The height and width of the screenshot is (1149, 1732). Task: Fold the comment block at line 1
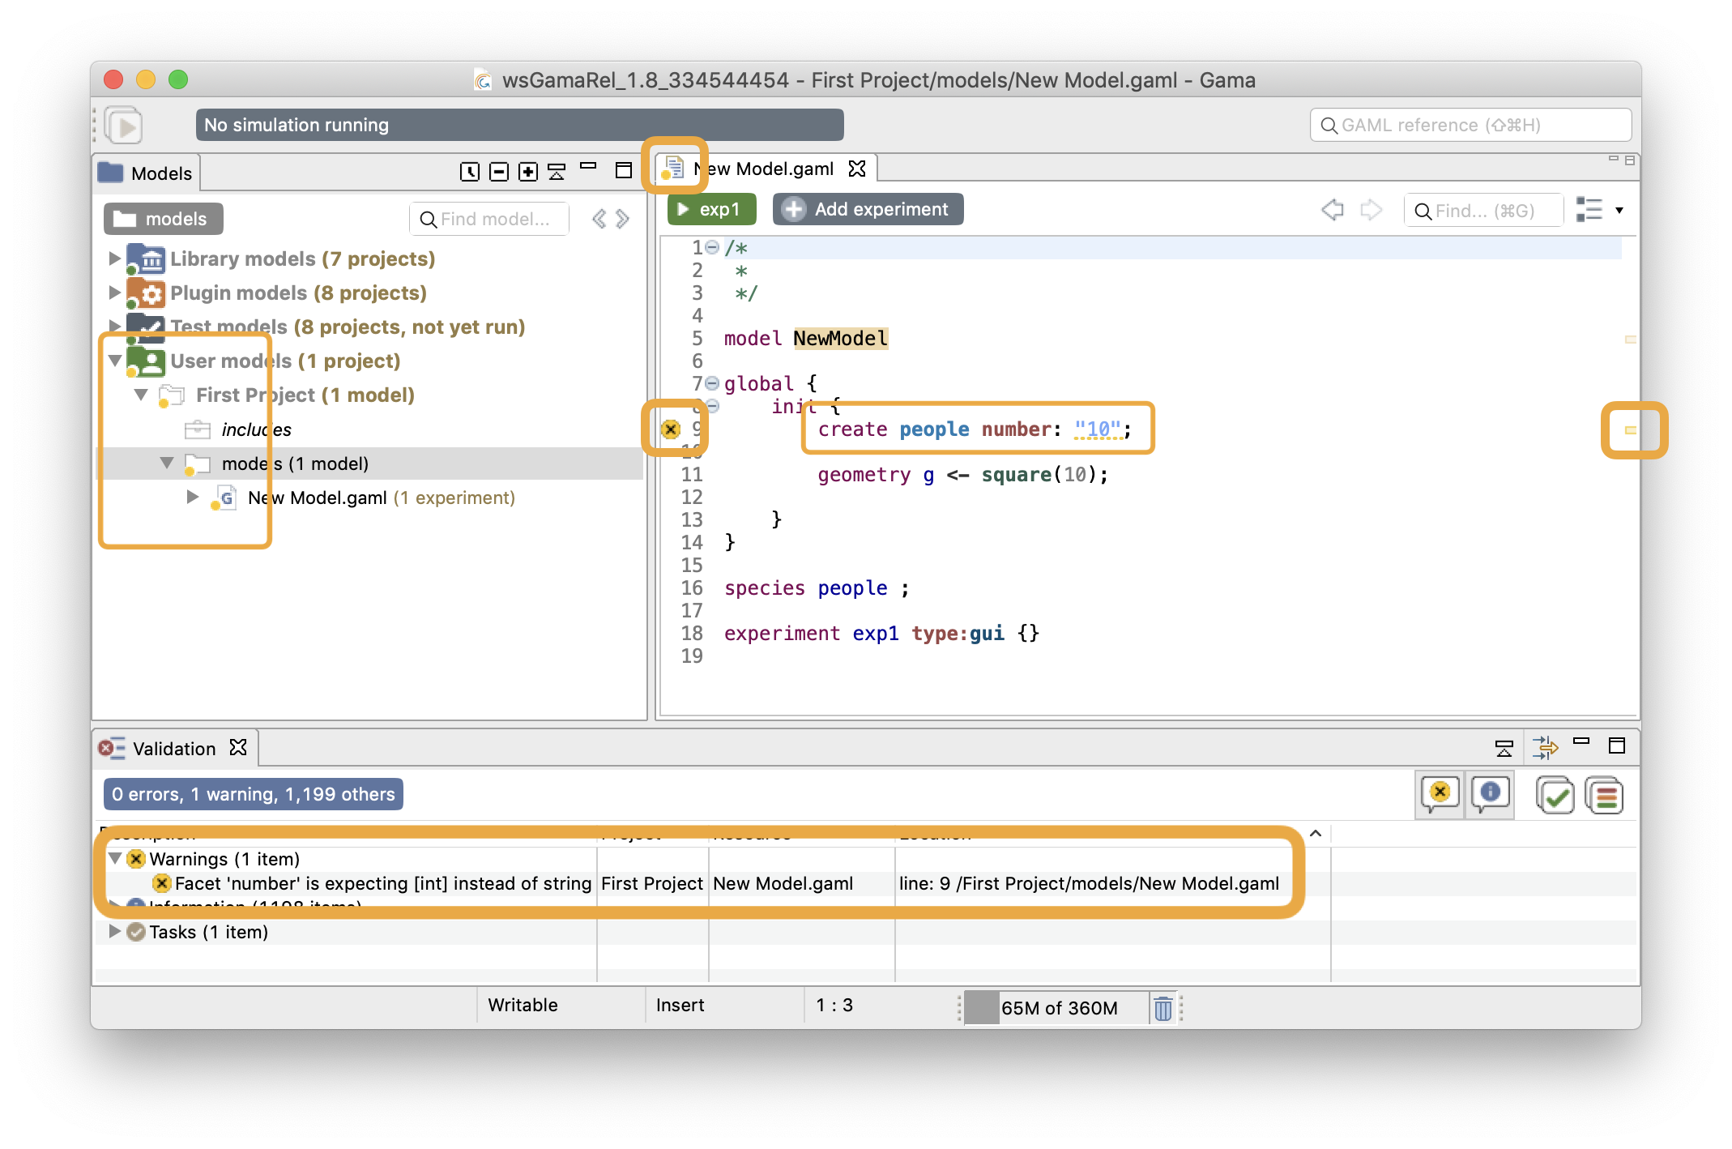(712, 247)
